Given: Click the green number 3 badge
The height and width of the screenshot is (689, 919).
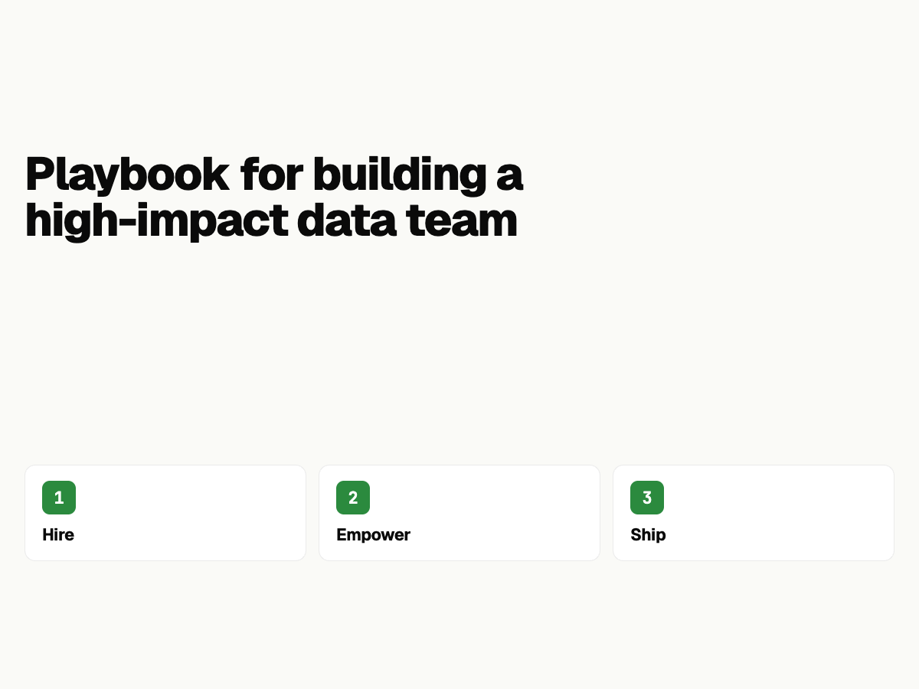Looking at the screenshot, I should 647,498.
